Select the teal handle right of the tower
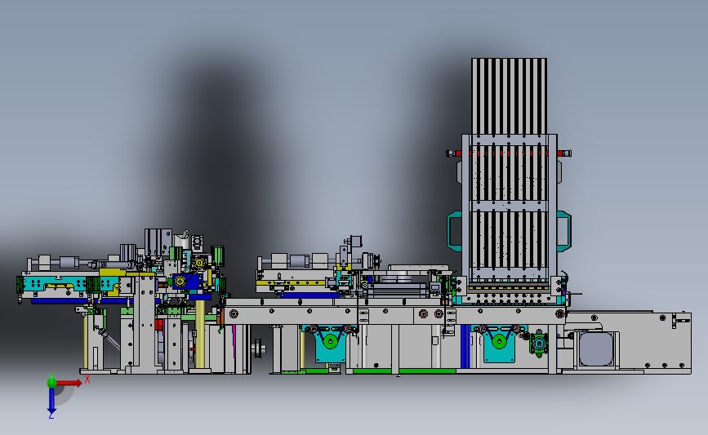 pos(564,231)
